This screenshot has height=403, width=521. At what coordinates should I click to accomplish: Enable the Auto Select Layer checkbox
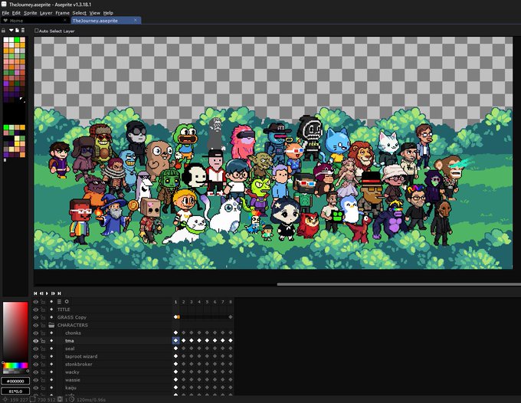[x=37, y=31]
